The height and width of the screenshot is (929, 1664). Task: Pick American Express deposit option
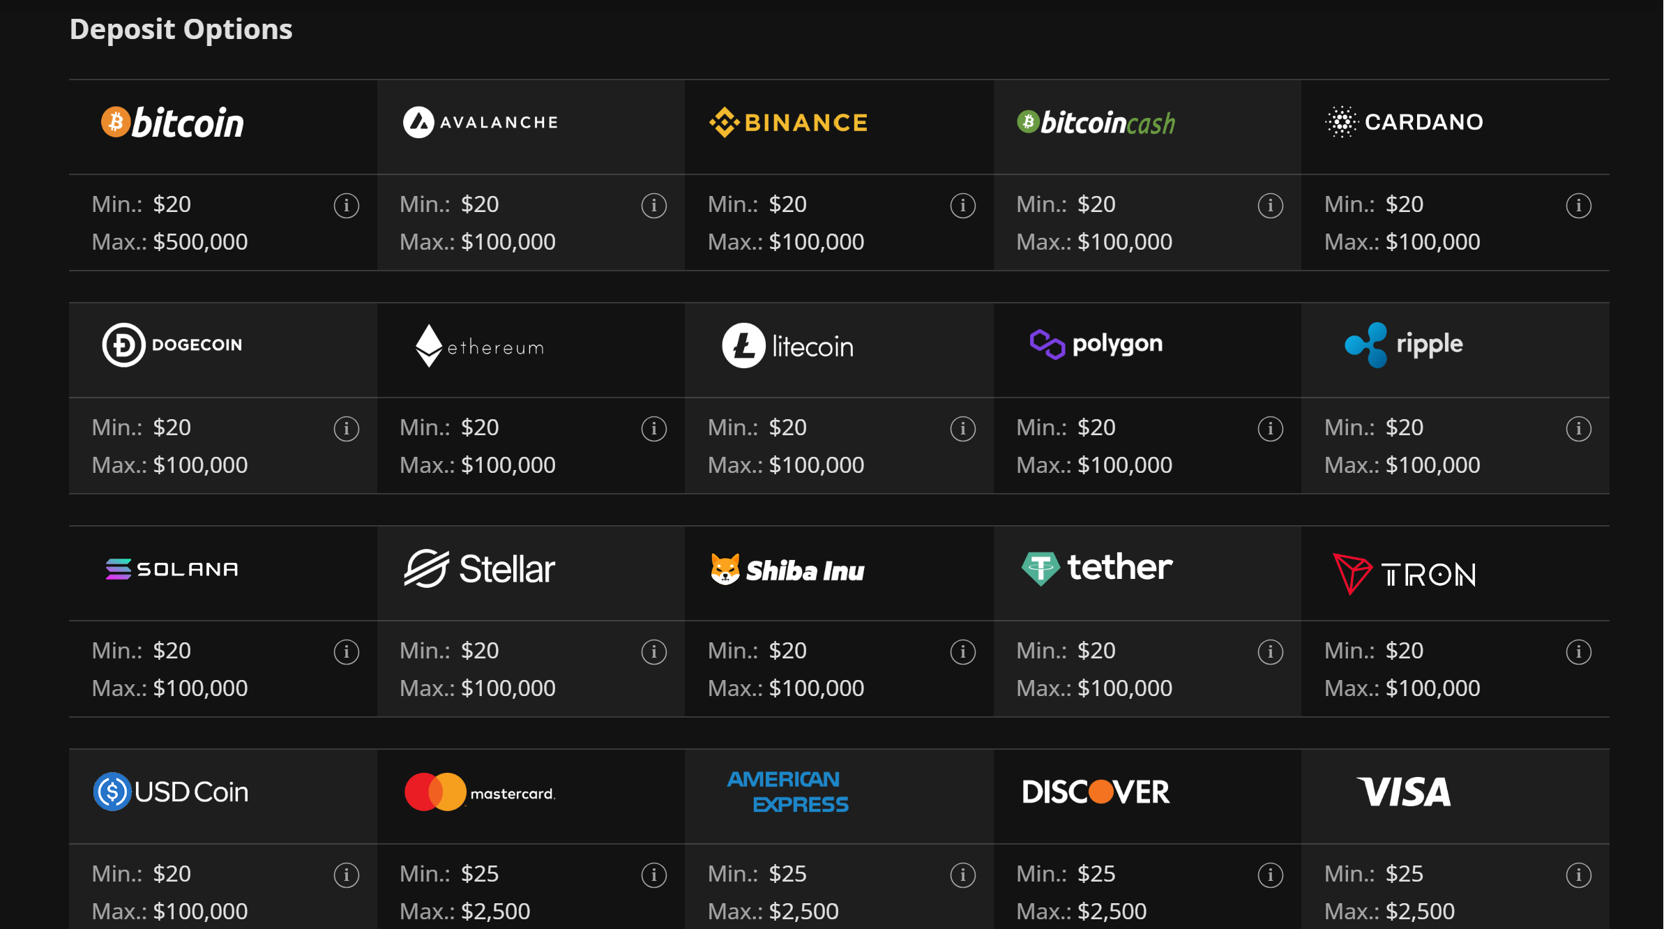(788, 792)
